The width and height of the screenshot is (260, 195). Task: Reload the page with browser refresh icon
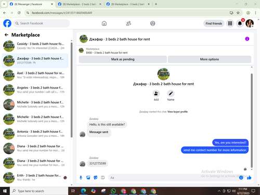pyautogui.click(x=19, y=12)
